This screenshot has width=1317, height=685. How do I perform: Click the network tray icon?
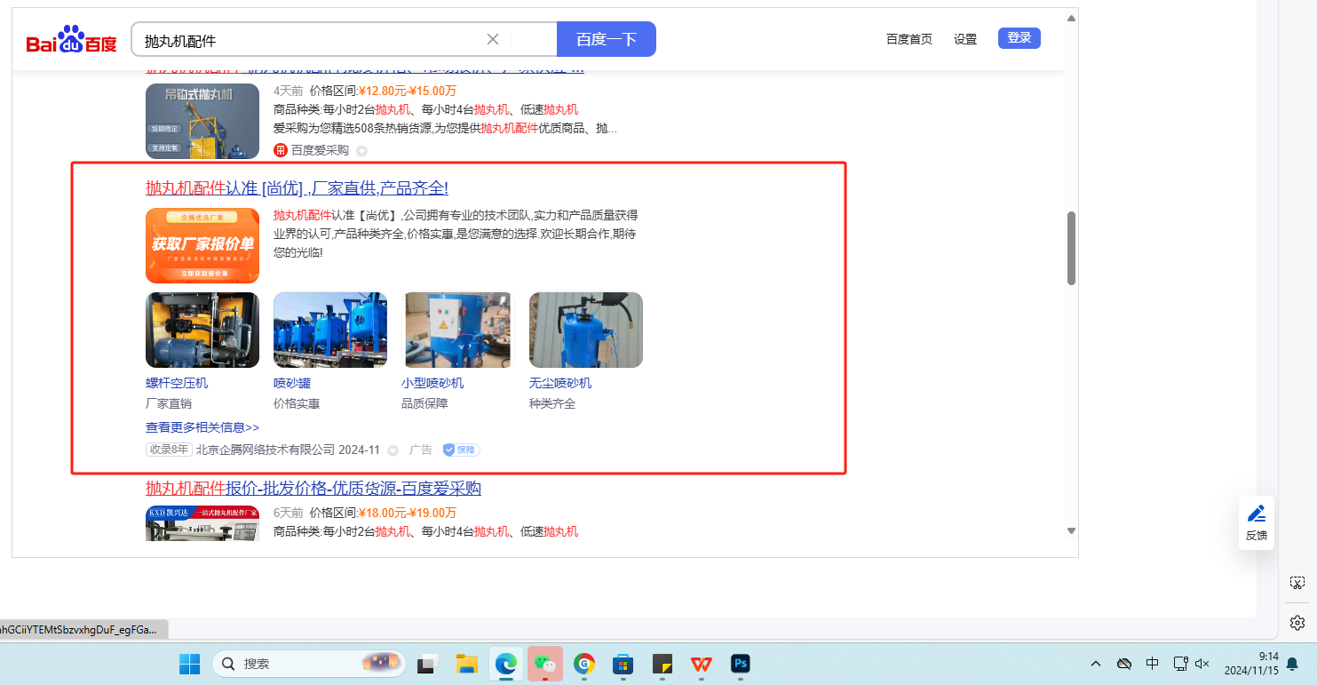(1180, 664)
